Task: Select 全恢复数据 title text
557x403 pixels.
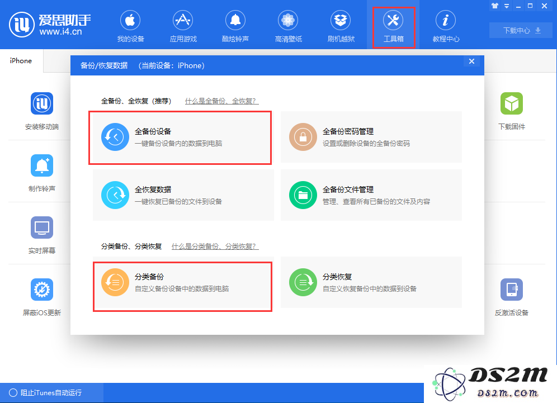Action: [x=153, y=189]
